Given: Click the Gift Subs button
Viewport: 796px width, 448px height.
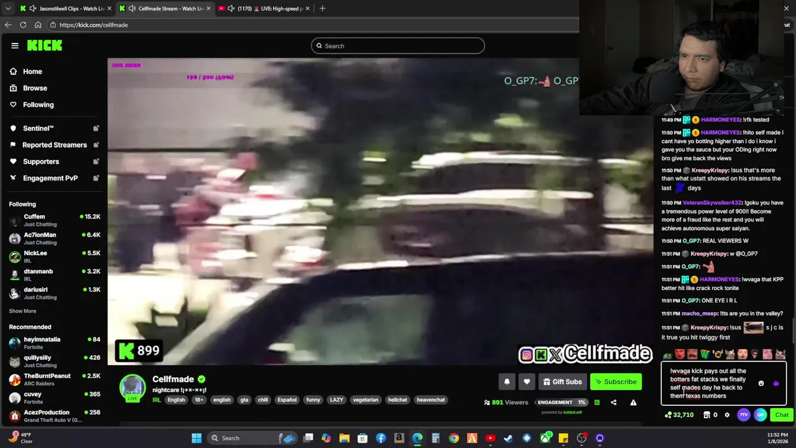Looking at the screenshot, I should pos(562,382).
